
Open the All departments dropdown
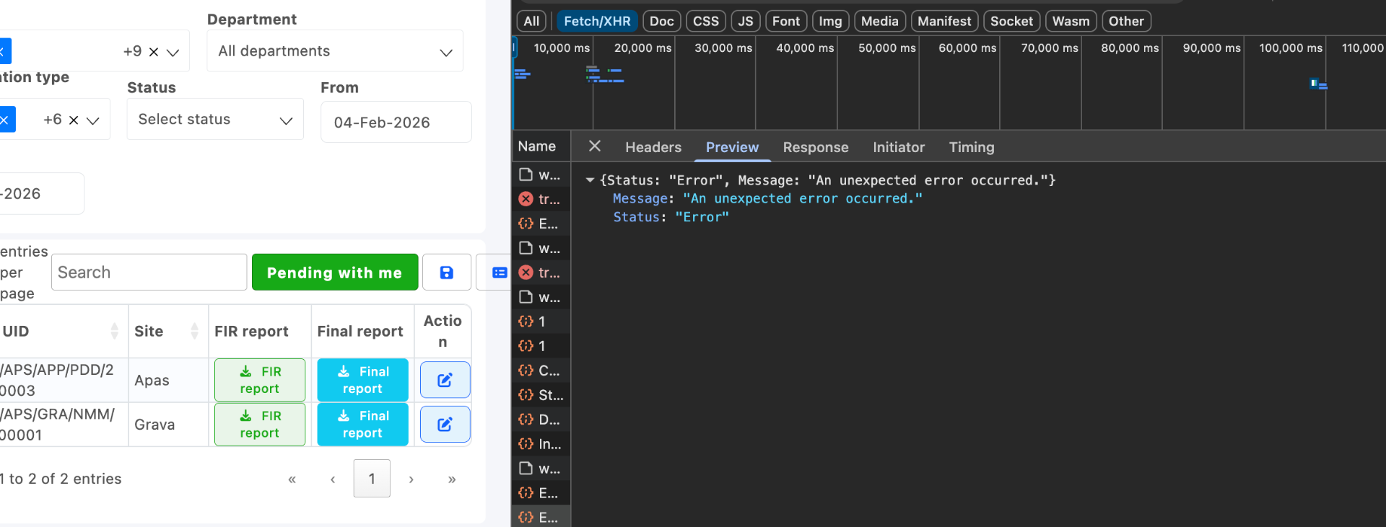[x=335, y=51]
